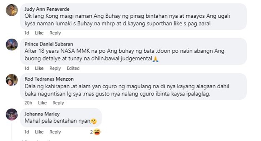Open Rod Tedranes Menzon's avatar
Image resolution: width=261 pixels, height=141 pixels.
12,80
